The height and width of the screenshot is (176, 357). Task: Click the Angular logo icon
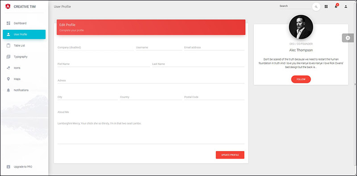tap(8, 7)
